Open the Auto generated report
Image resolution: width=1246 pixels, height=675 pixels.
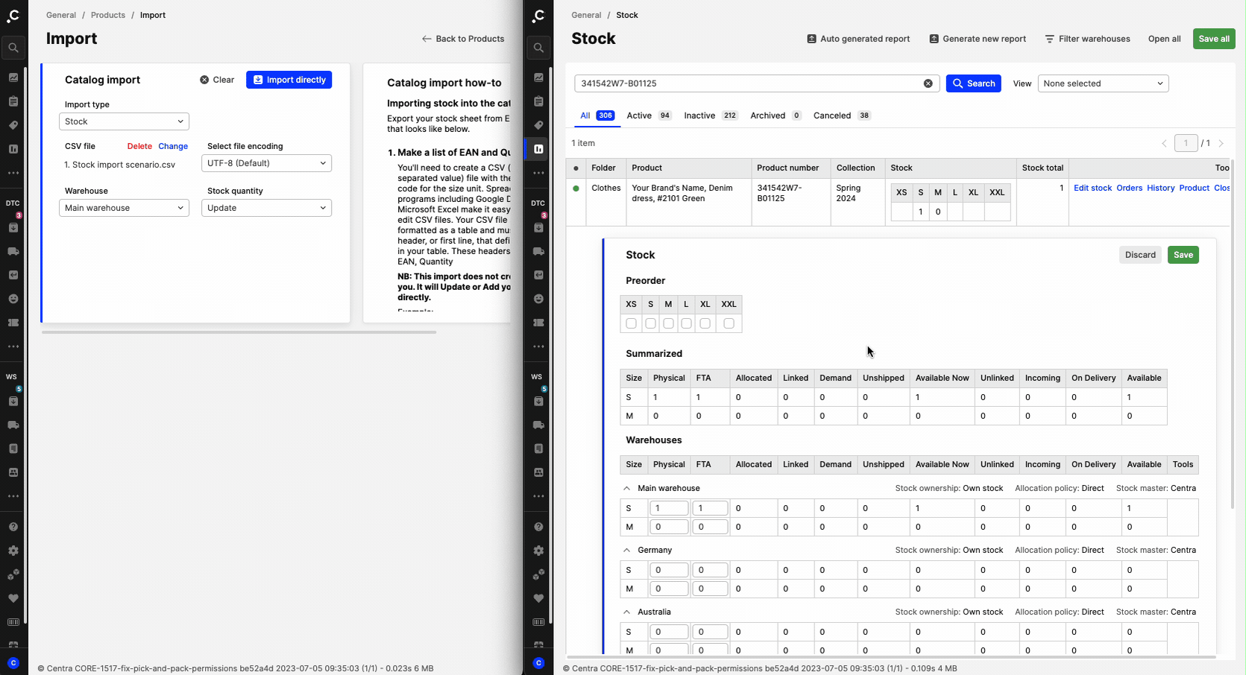click(x=858, y=39)
